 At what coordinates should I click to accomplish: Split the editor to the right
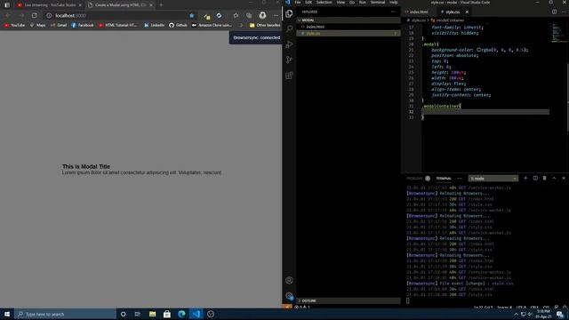(x=554, y=12)
